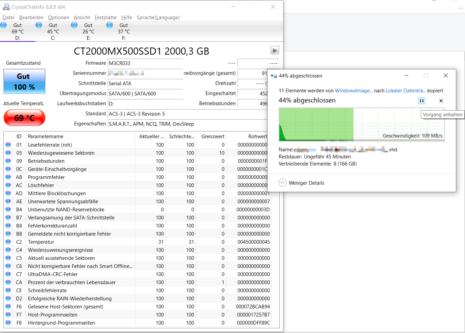Viewport: 465px width, 333px height.
Task: Open the Optionen menu
Action: (59, 18)
